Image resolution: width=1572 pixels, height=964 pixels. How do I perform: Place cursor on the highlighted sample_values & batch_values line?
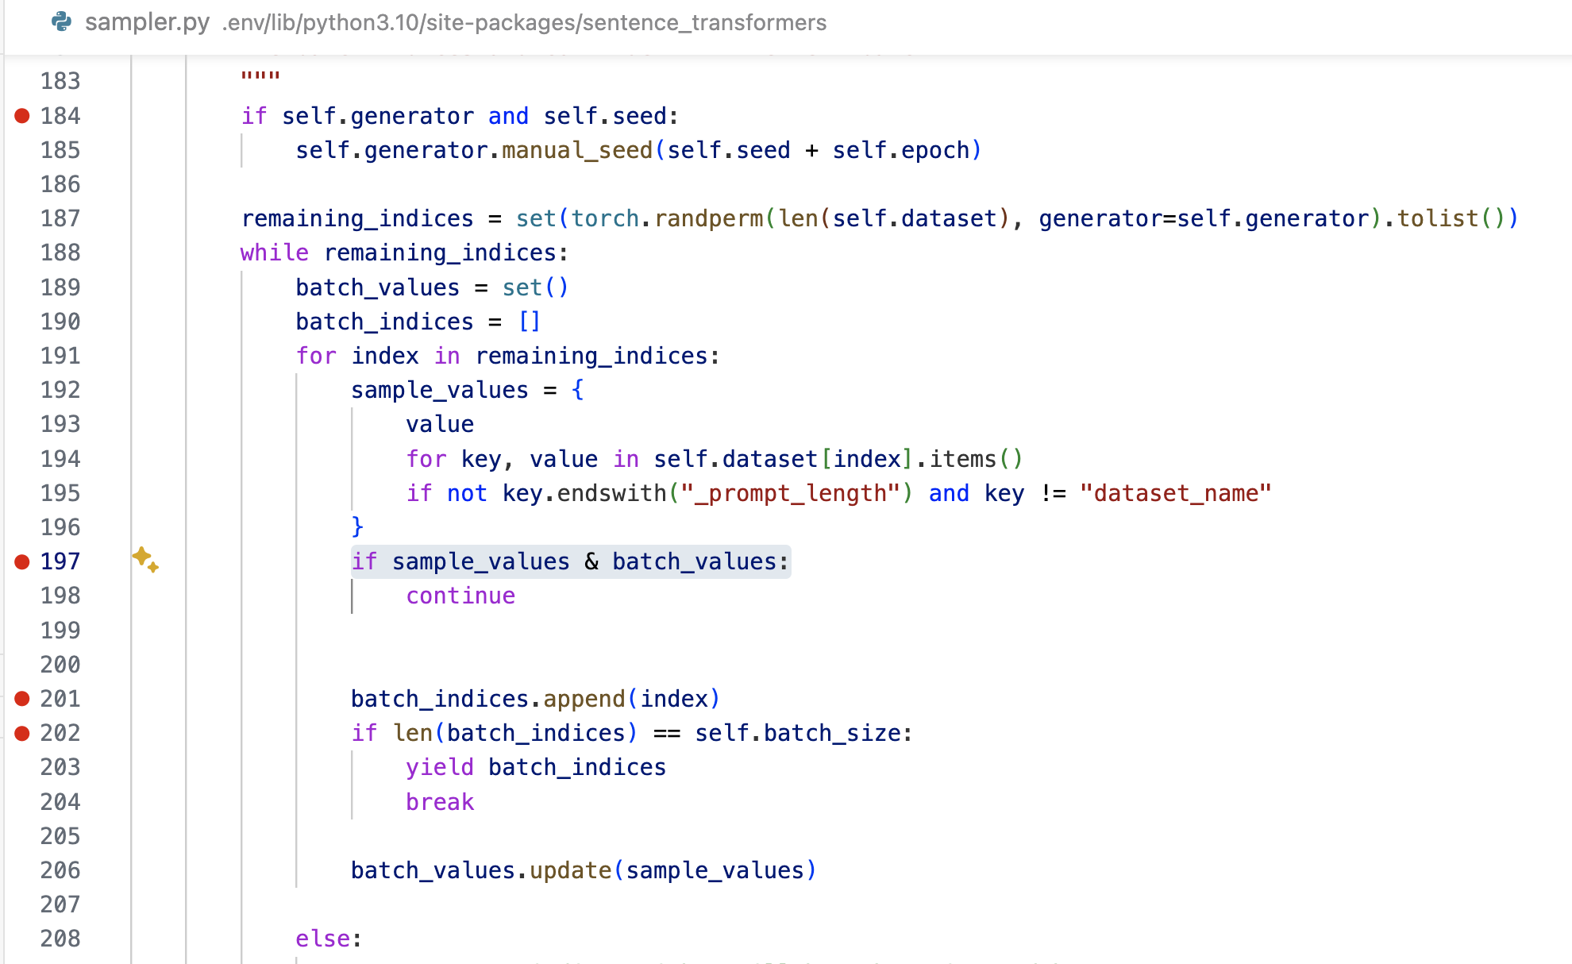click(x=570, y=561)
